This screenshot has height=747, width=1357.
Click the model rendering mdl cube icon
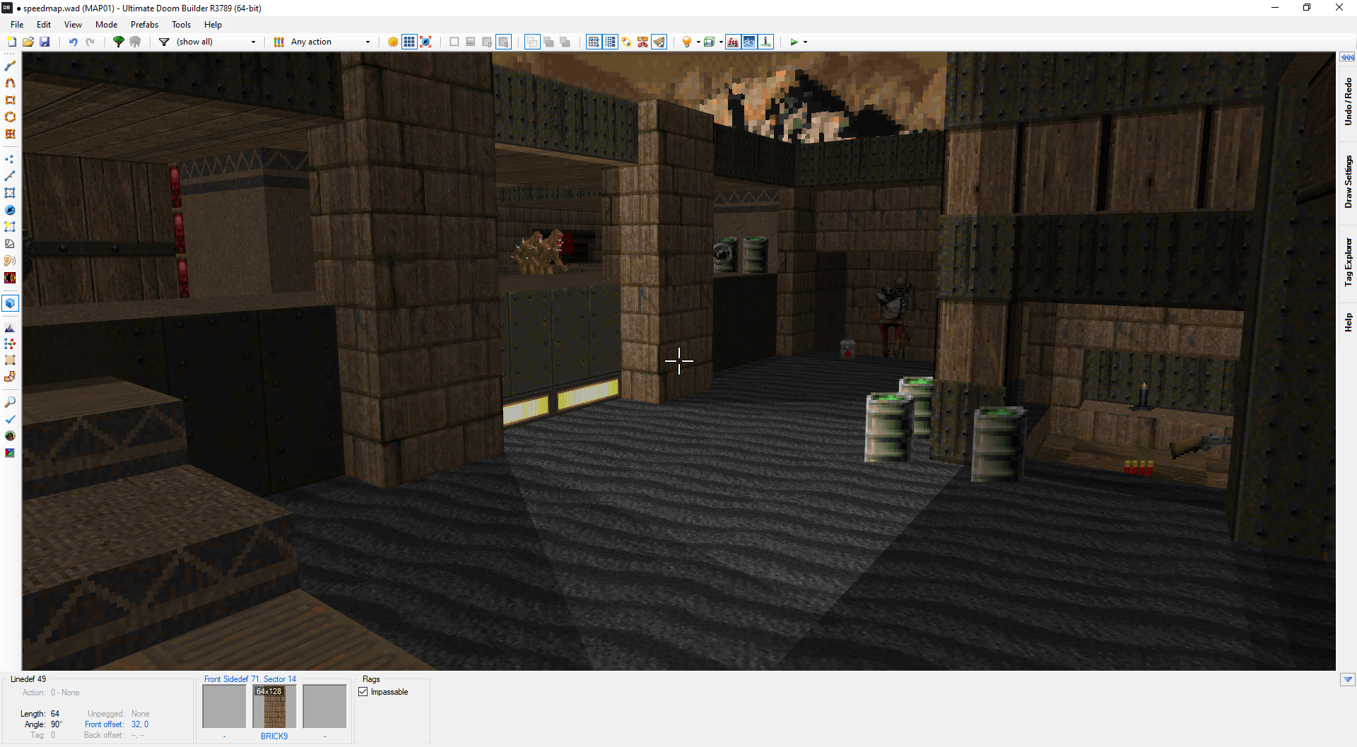click(709, 42)
